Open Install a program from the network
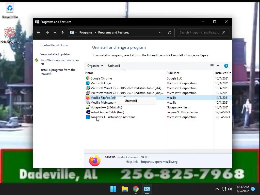The image size is (260, 195). pyautogui.click(x=58, y=72)
